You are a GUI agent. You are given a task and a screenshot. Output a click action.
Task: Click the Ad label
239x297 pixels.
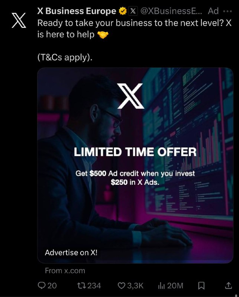pyautogui.click(x=213, y=11)
